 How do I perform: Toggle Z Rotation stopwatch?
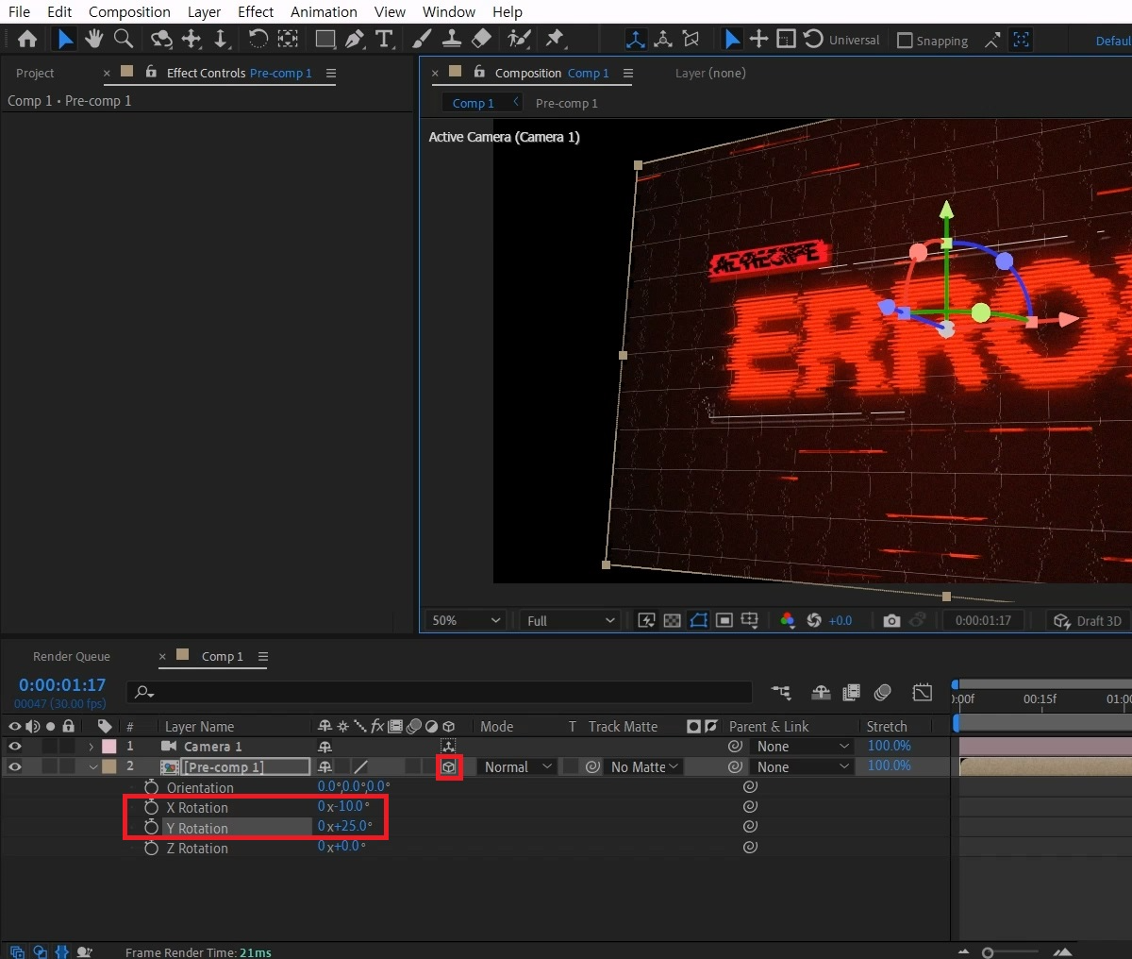[151, 848]
